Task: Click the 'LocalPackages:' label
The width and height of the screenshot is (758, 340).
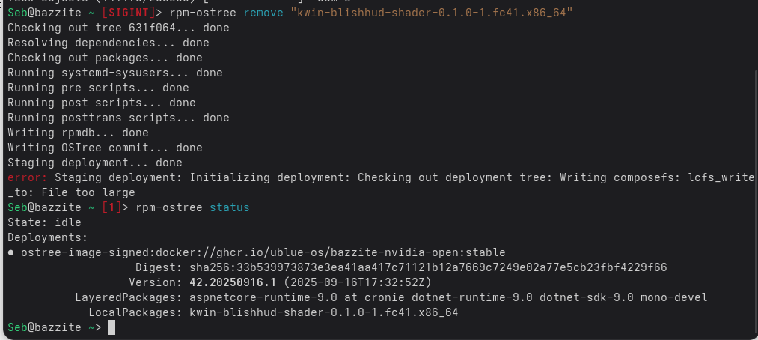Action: coord(135,312)
